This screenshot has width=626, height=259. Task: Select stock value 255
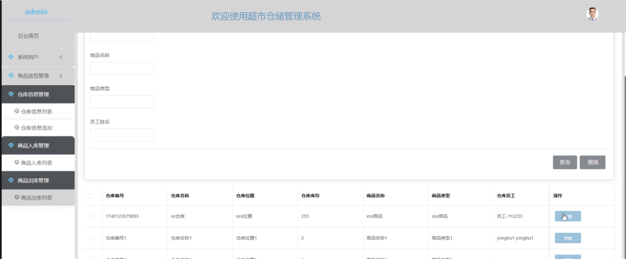point(305,216)
